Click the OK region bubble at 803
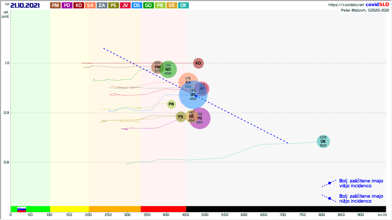 323,141
